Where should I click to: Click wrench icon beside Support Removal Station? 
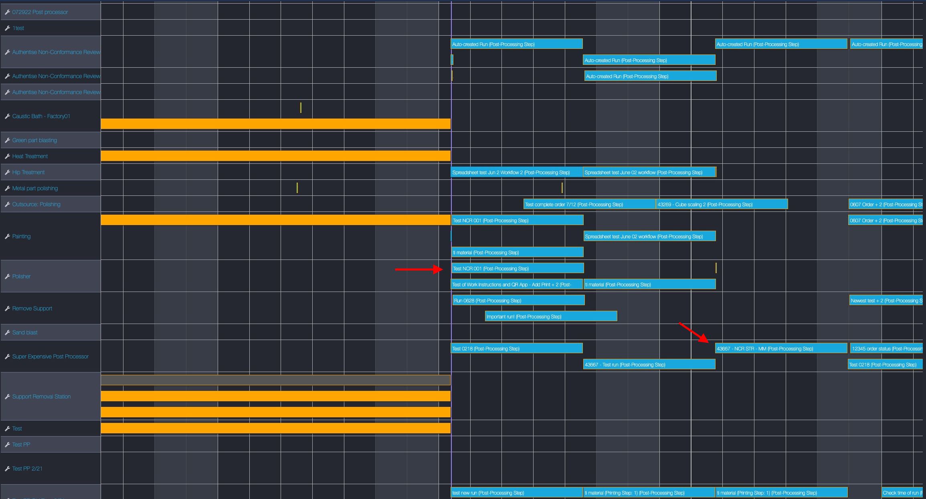pyautogui.click(x=7, y=396)
